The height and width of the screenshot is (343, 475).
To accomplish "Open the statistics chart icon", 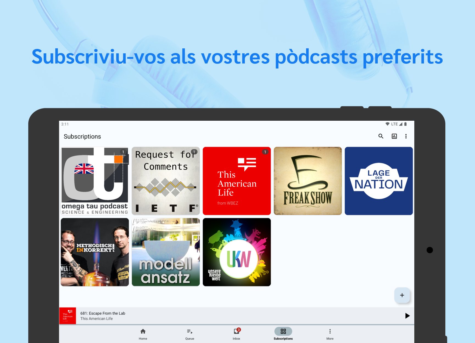I will click(394, 136).
